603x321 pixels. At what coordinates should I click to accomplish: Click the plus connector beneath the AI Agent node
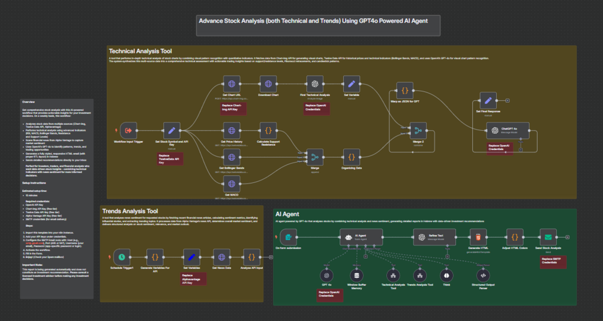point(365,256)
